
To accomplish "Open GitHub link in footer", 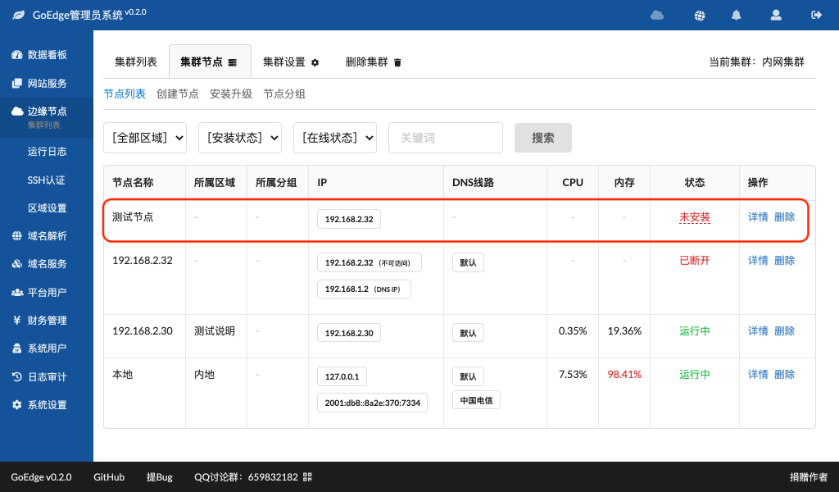I will click(x=109, y=477).
